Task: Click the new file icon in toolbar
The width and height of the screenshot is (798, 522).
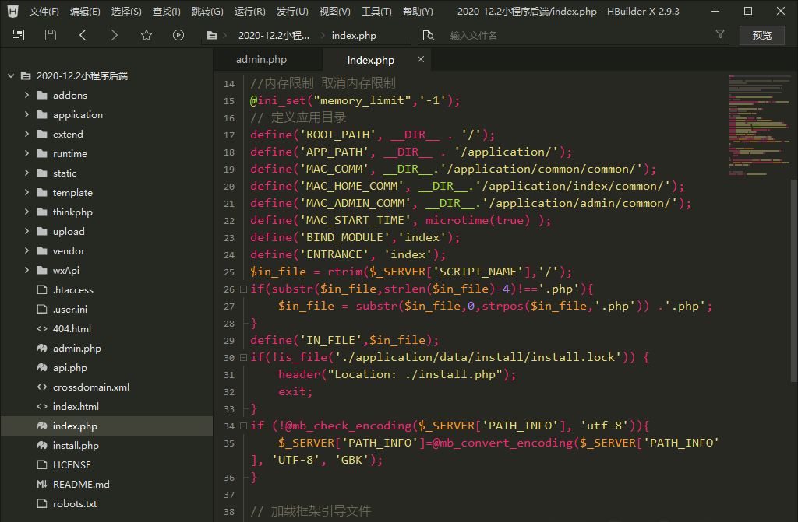Action: pos(19,35)
